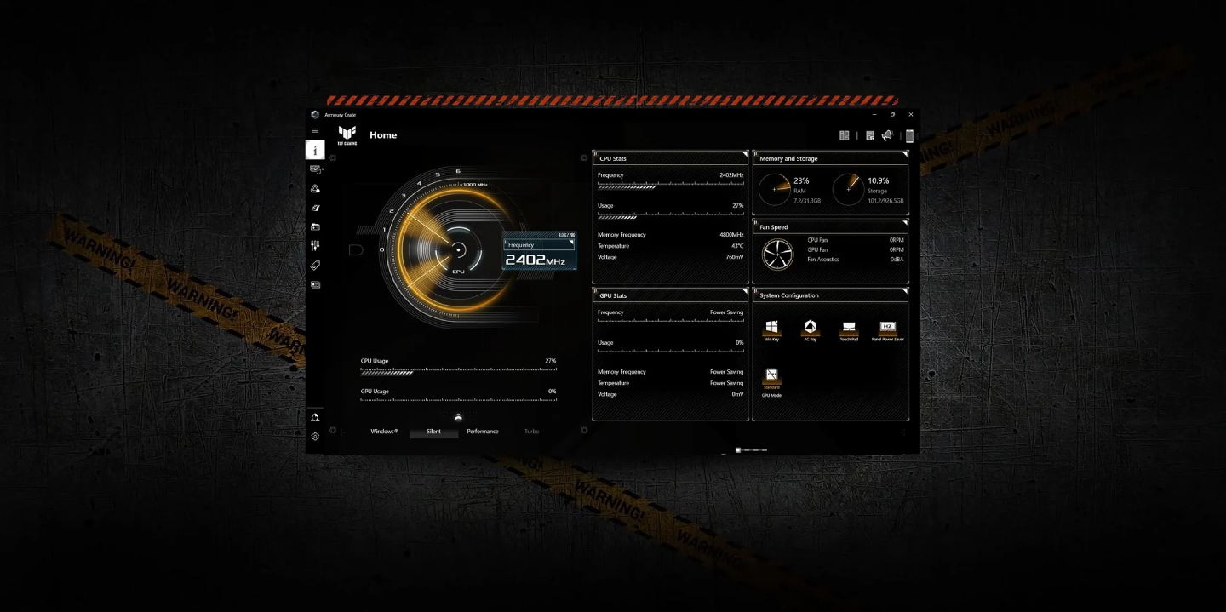Screen dimensions: 1226x612
Task: Select the Home info icon in the sidebar
Action: (315, 151)
